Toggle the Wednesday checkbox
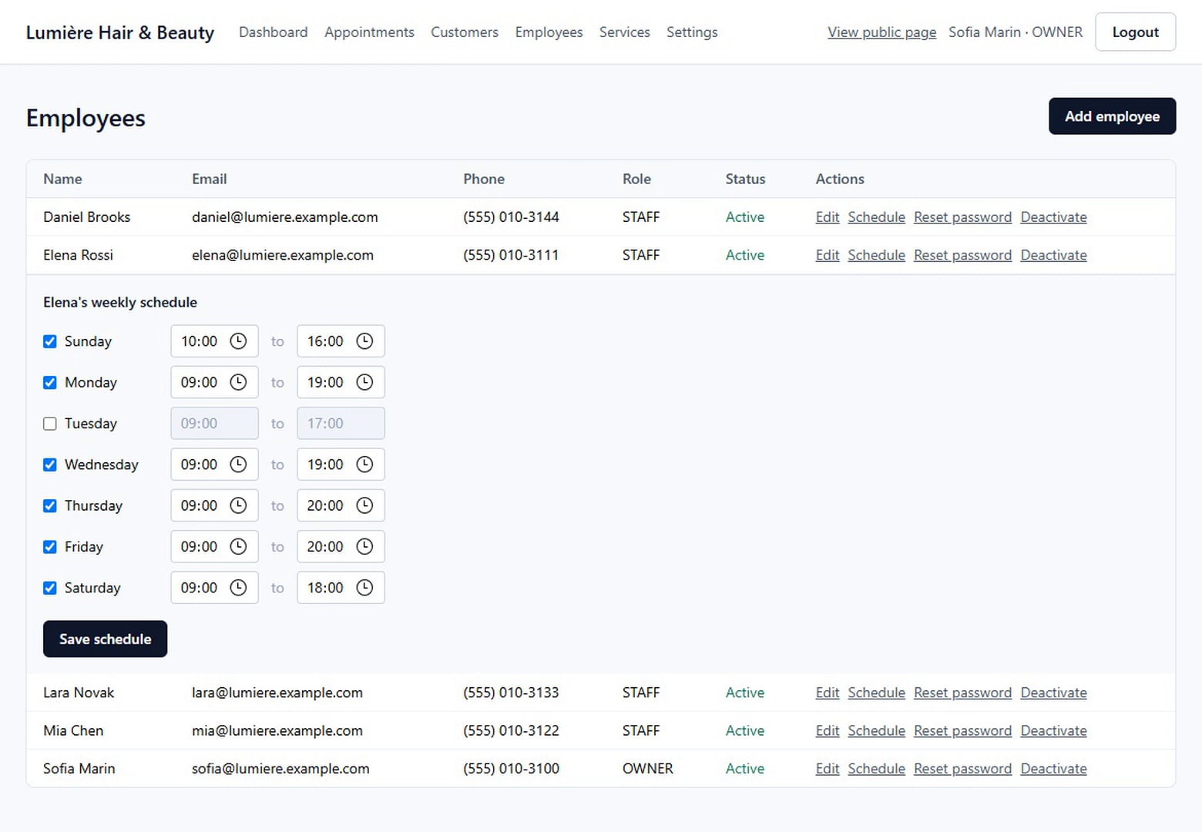The image size is (1202, 832). point(50,465)
